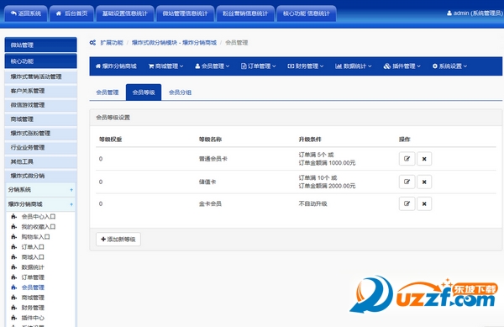
Task: Open 系统设置 dropdown in blue navbar
Action: point(449,66)
